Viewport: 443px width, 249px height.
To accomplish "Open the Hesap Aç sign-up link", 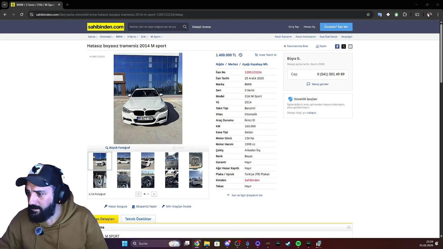I will coord(309,27).
